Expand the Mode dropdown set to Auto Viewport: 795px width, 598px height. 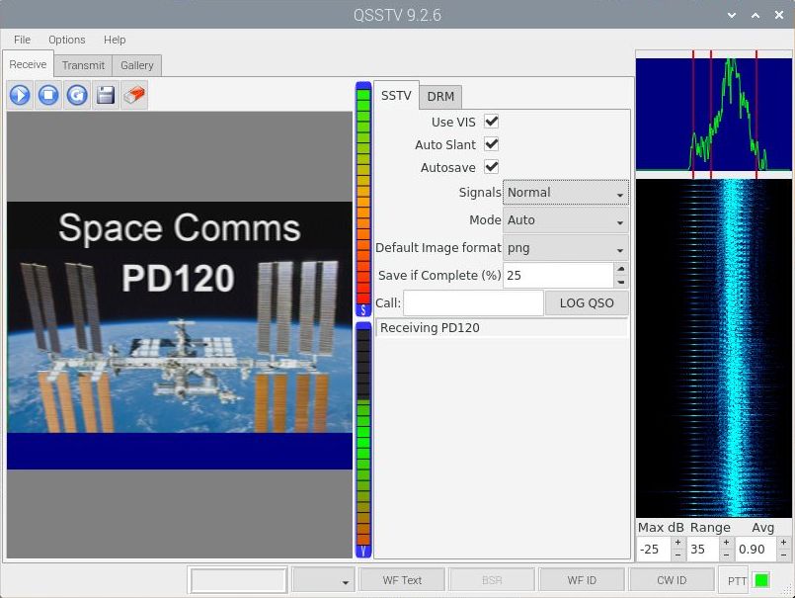pyautogui.click(x=566, y=220)
